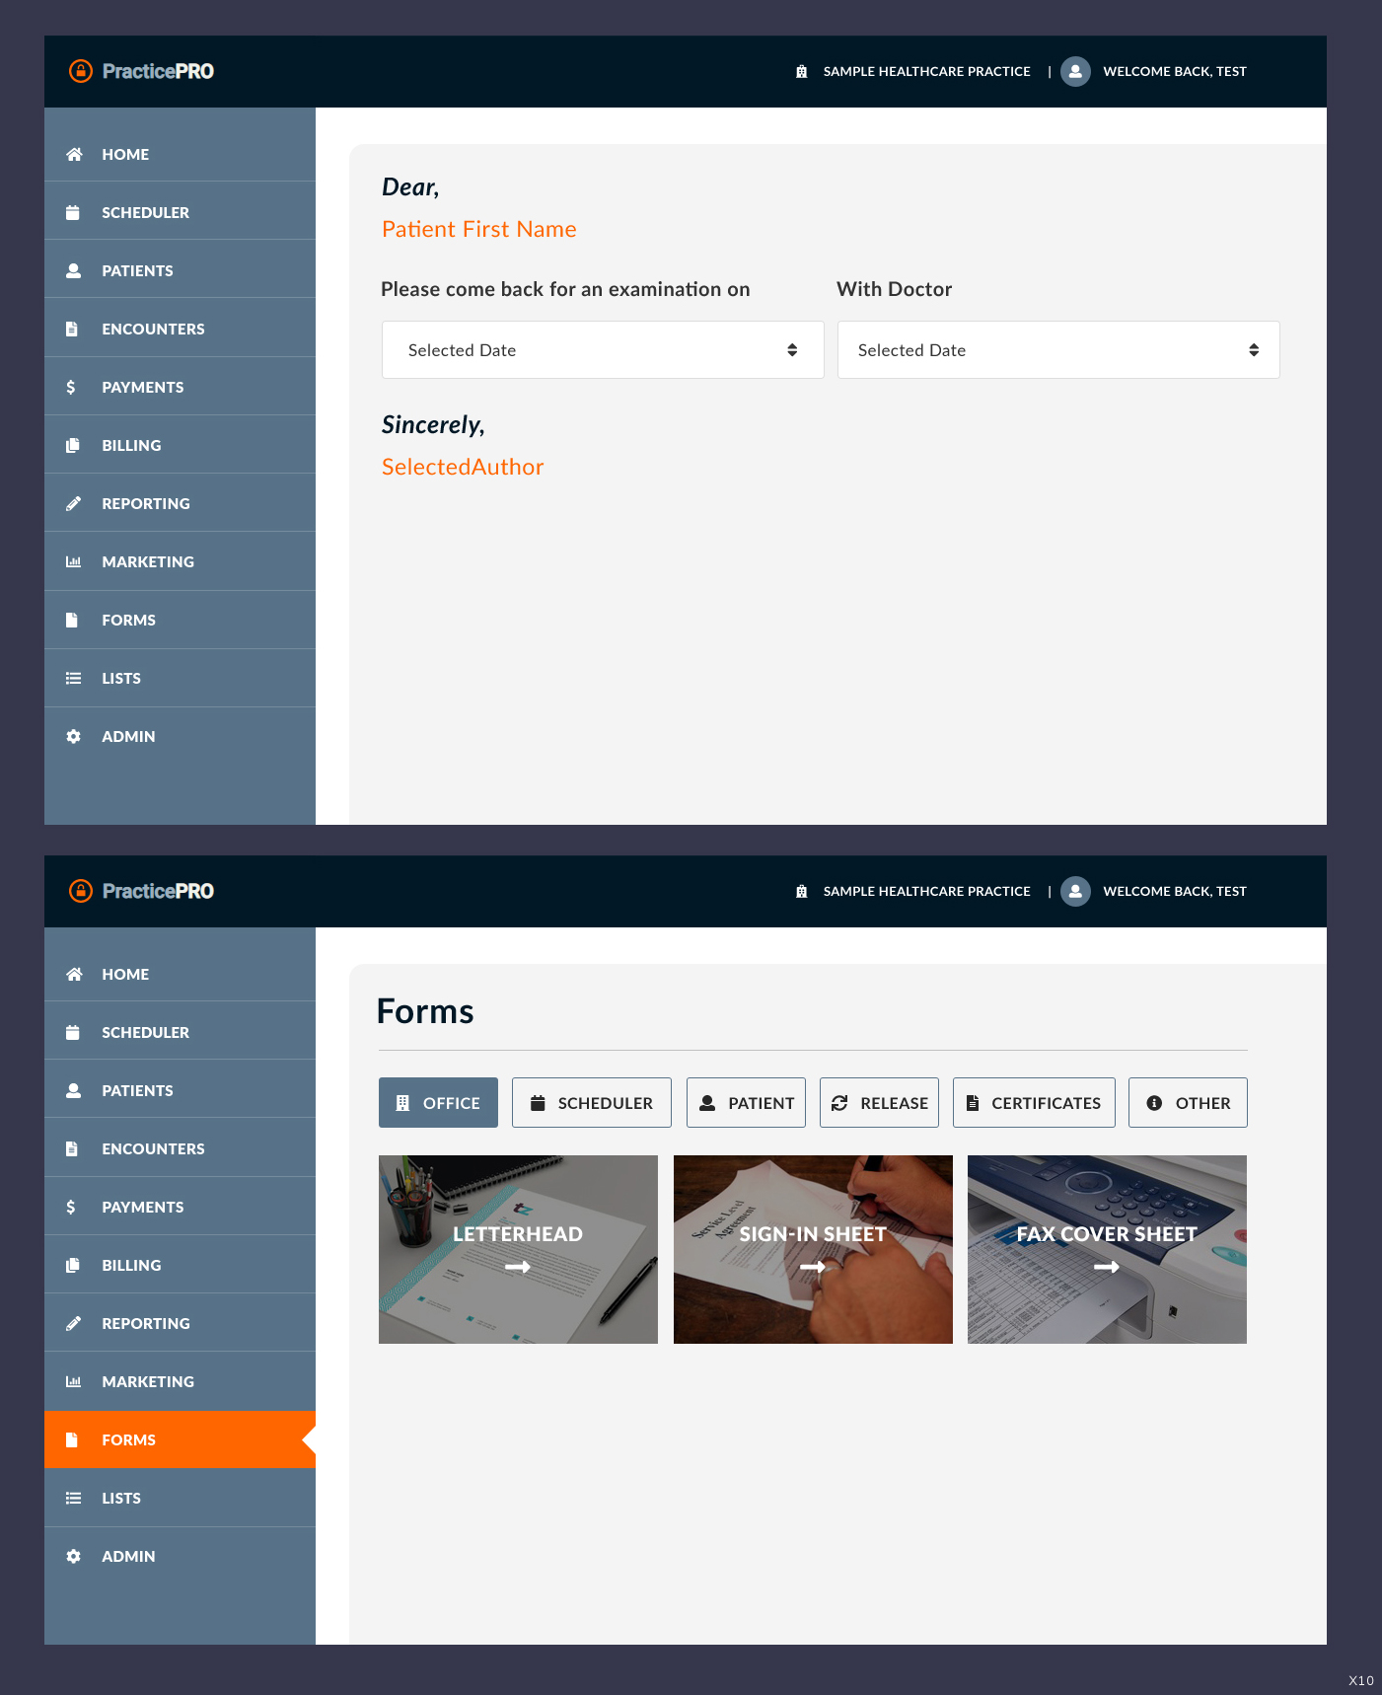
Task: Click the "Dear," salutation text
Action: pyautogui.click(x=410, y=187)
